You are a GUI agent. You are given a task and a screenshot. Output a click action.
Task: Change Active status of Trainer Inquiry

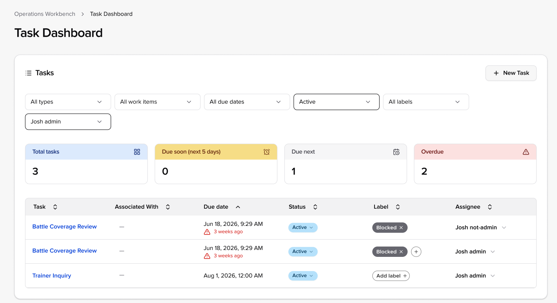point(303,276)
